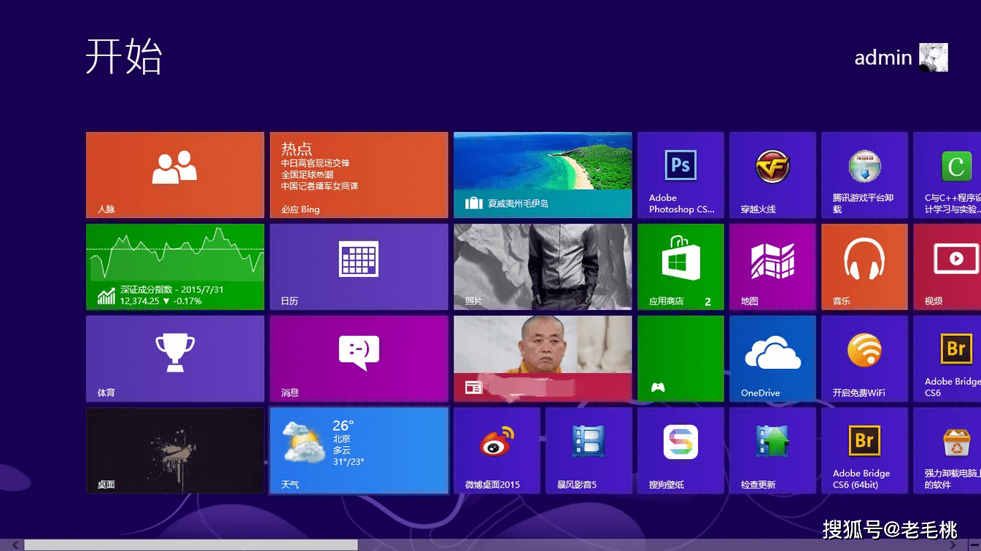Viewport: 981px width, 551px height.
Task: Launch the Adobe Bridge CS6 tile
Action: [947, 359]
